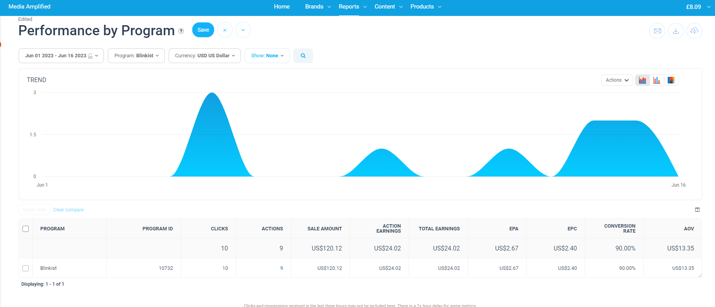This screenshot has width=715, height=307.
Task: Open Reports navigation menu
Action: tap(352, 7)
